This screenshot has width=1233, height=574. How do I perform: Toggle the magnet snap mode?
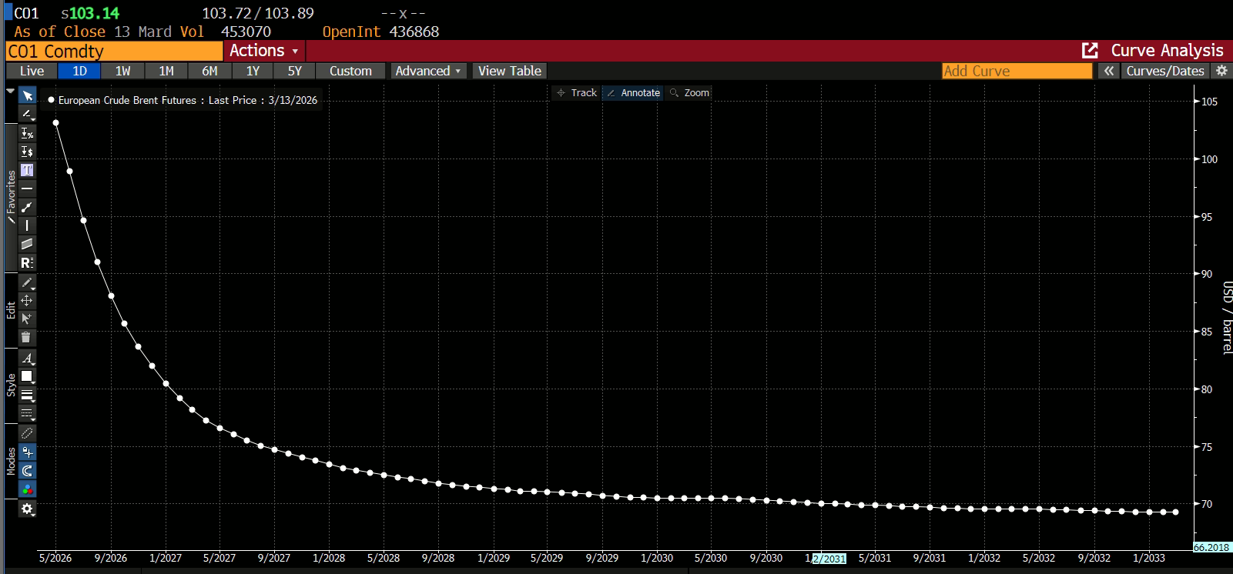coord(27,471)
